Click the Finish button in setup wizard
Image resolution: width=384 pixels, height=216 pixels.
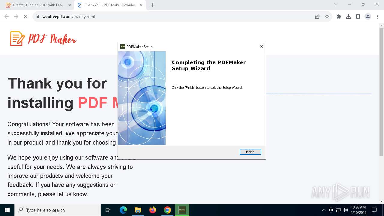(x=250, y=152)
